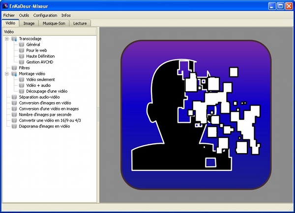Click the Montage vidéo folder icon

(14, 74)
